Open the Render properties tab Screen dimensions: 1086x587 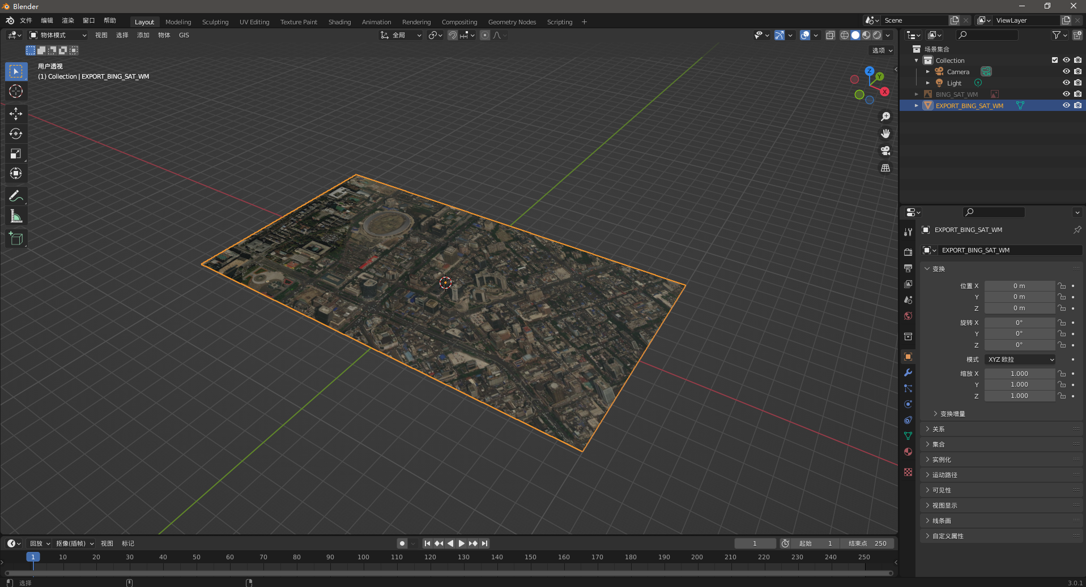click(x=908, y=252)
